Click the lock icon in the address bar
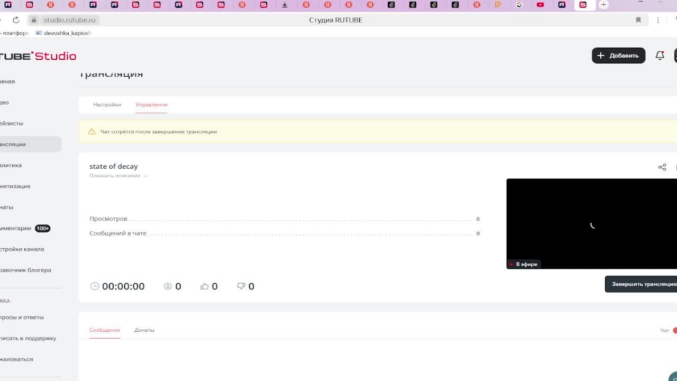The height and width of the screenshot is (381, 677). (34, 20)
